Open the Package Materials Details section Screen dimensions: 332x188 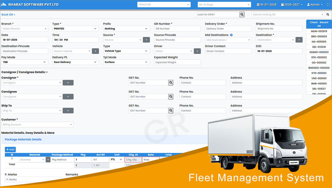click(23, 139)
